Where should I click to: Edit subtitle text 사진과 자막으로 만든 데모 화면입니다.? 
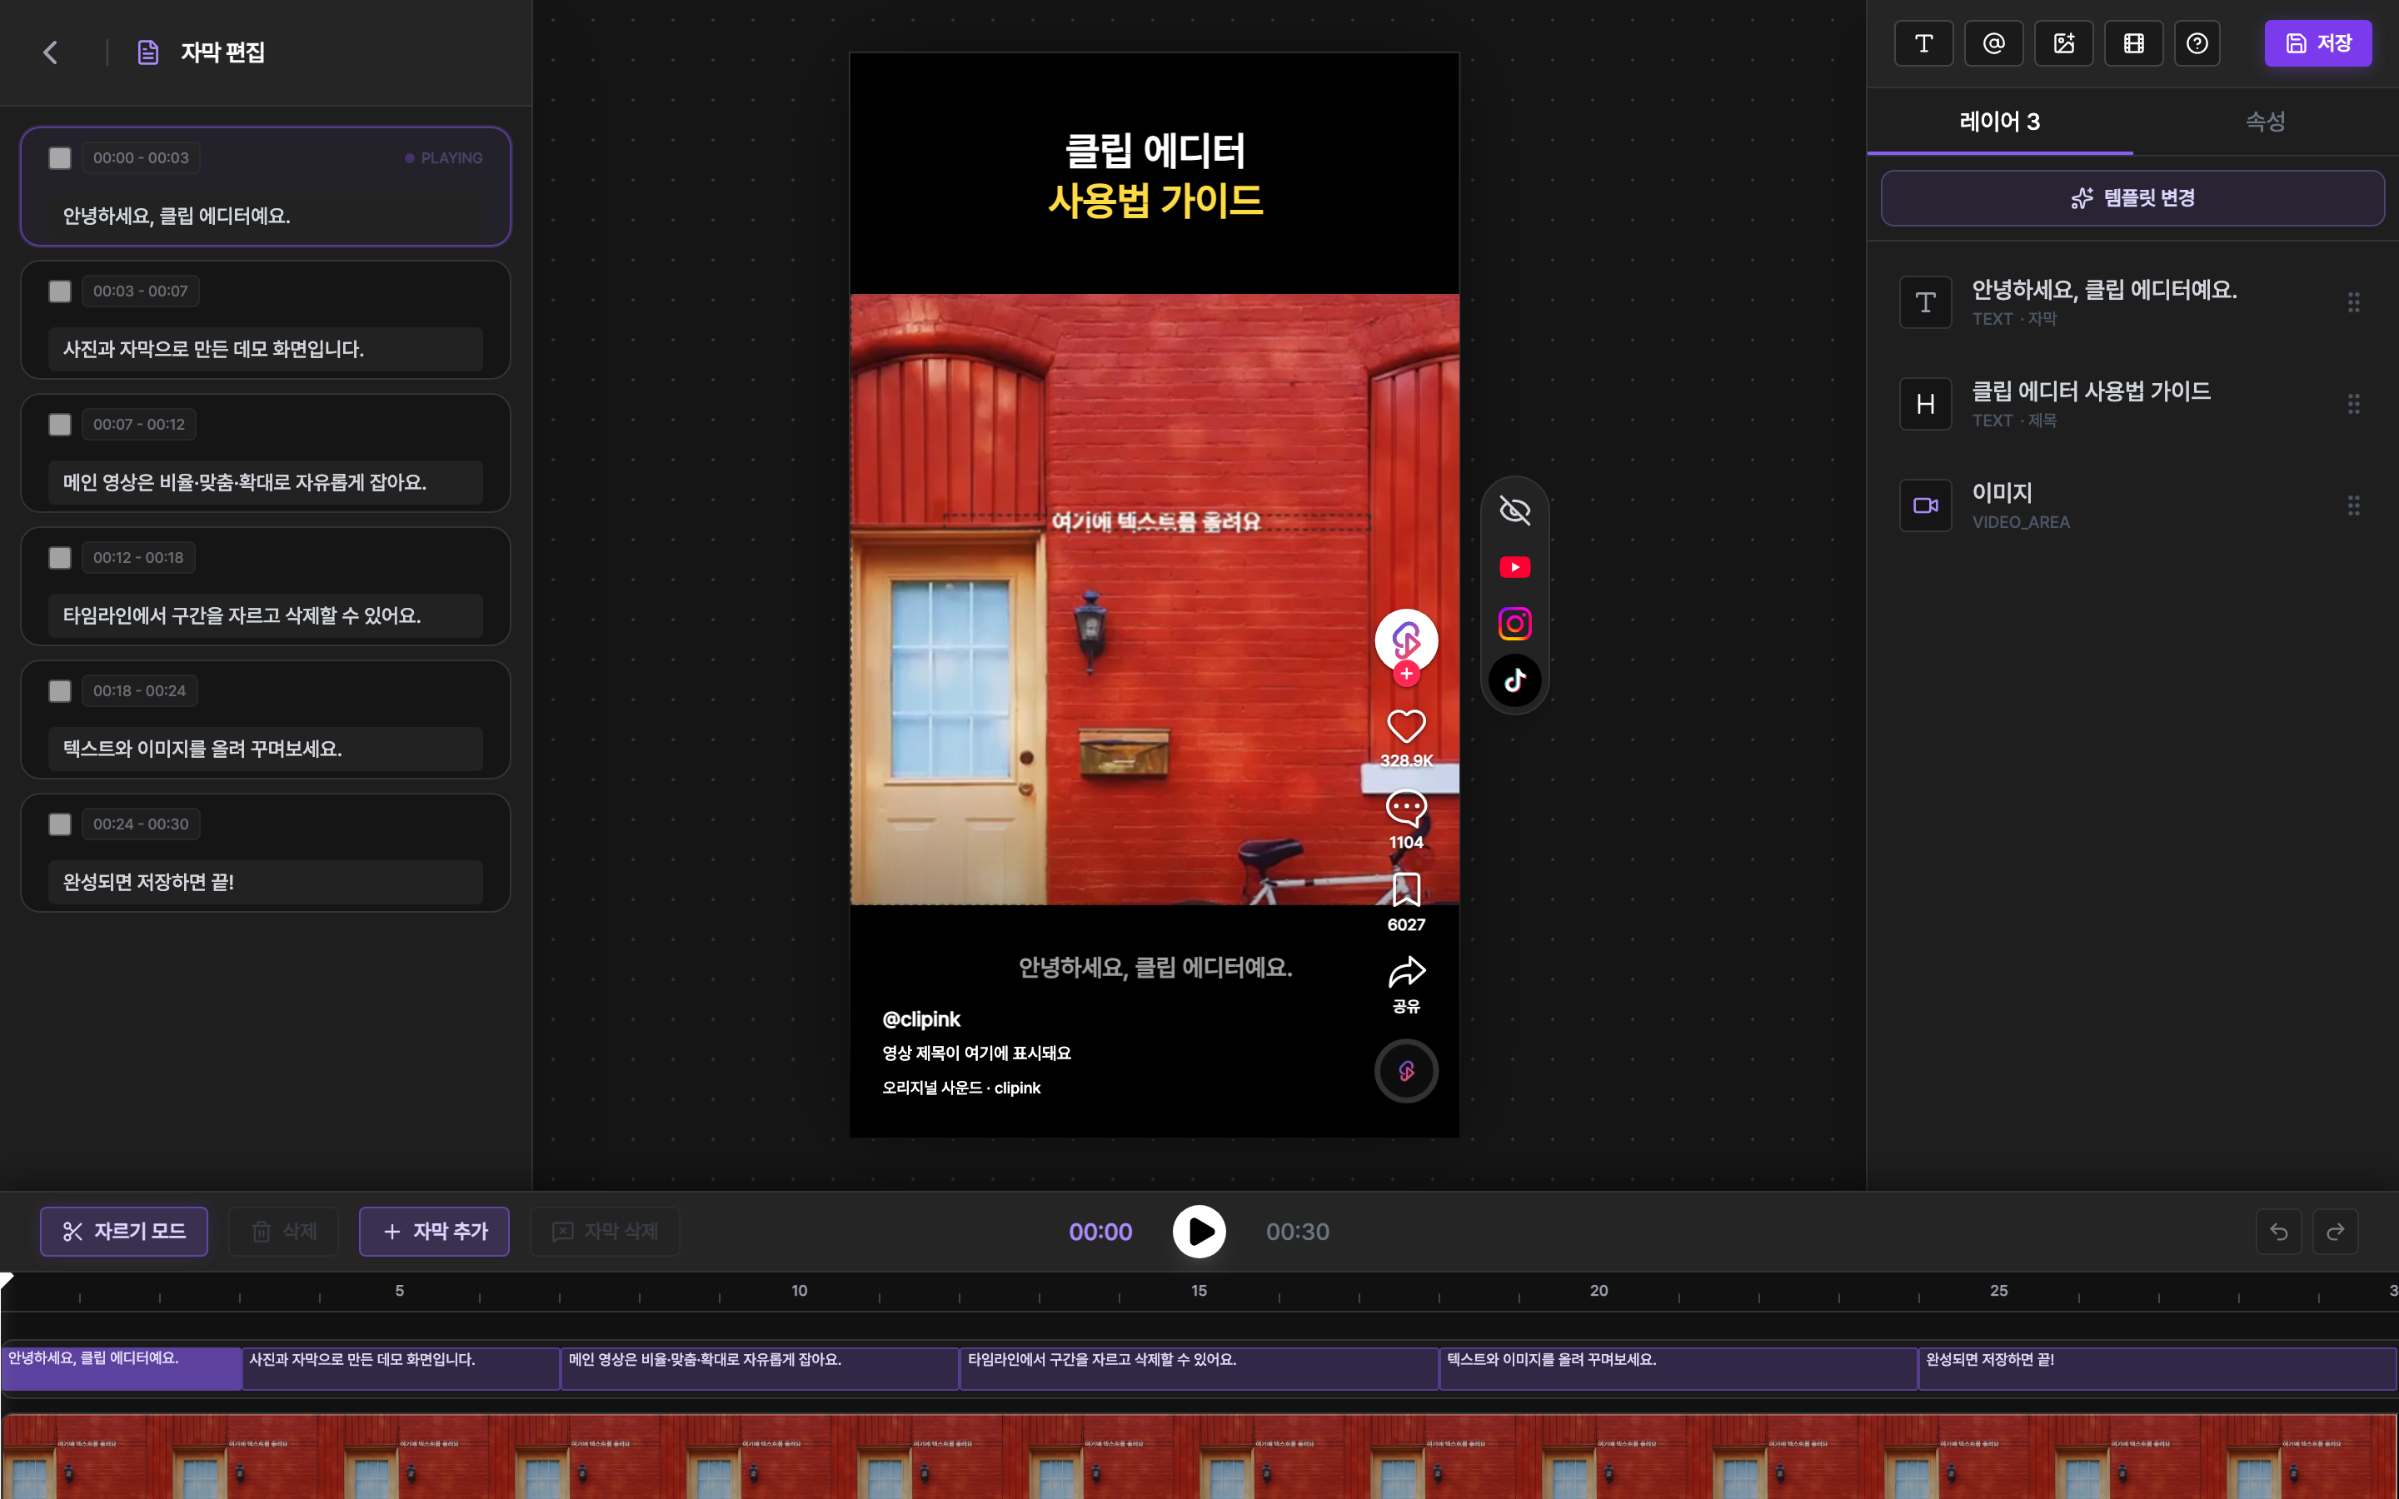click(266, 349)
